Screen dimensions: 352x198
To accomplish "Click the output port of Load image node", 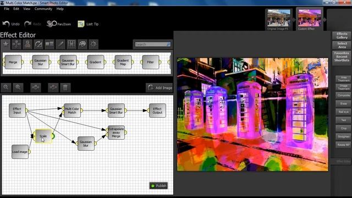I will coord(29,152).
